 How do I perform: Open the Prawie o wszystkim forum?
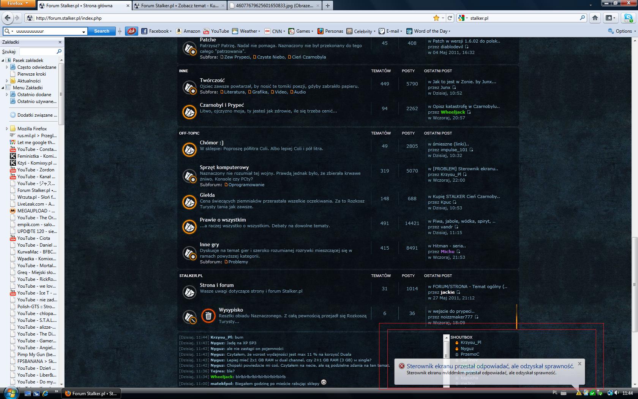coord(223,220)
